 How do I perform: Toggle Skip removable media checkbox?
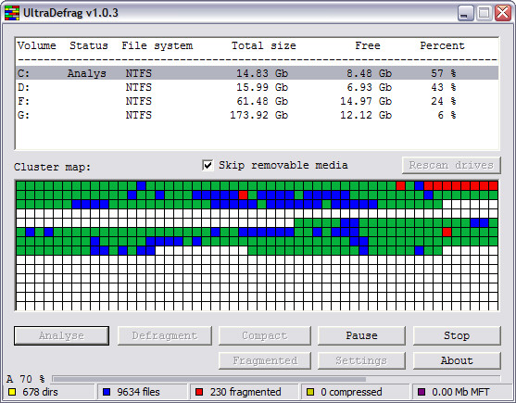208,165
